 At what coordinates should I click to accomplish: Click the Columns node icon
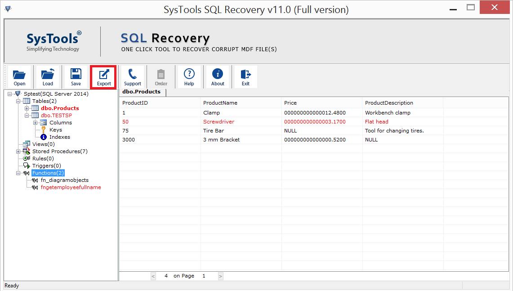point(44,123)
